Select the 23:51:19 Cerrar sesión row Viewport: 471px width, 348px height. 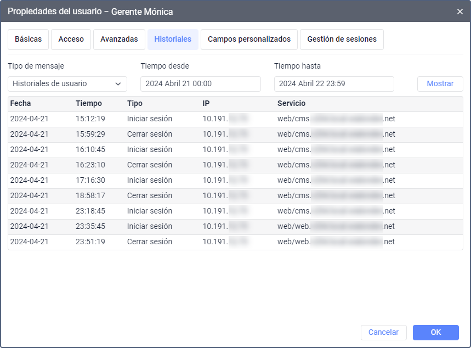tap(149, 242)
